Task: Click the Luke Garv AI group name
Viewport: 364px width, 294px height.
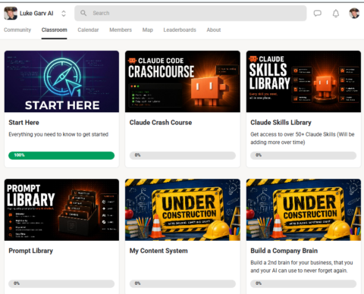Action: click(x=36, y=13)
